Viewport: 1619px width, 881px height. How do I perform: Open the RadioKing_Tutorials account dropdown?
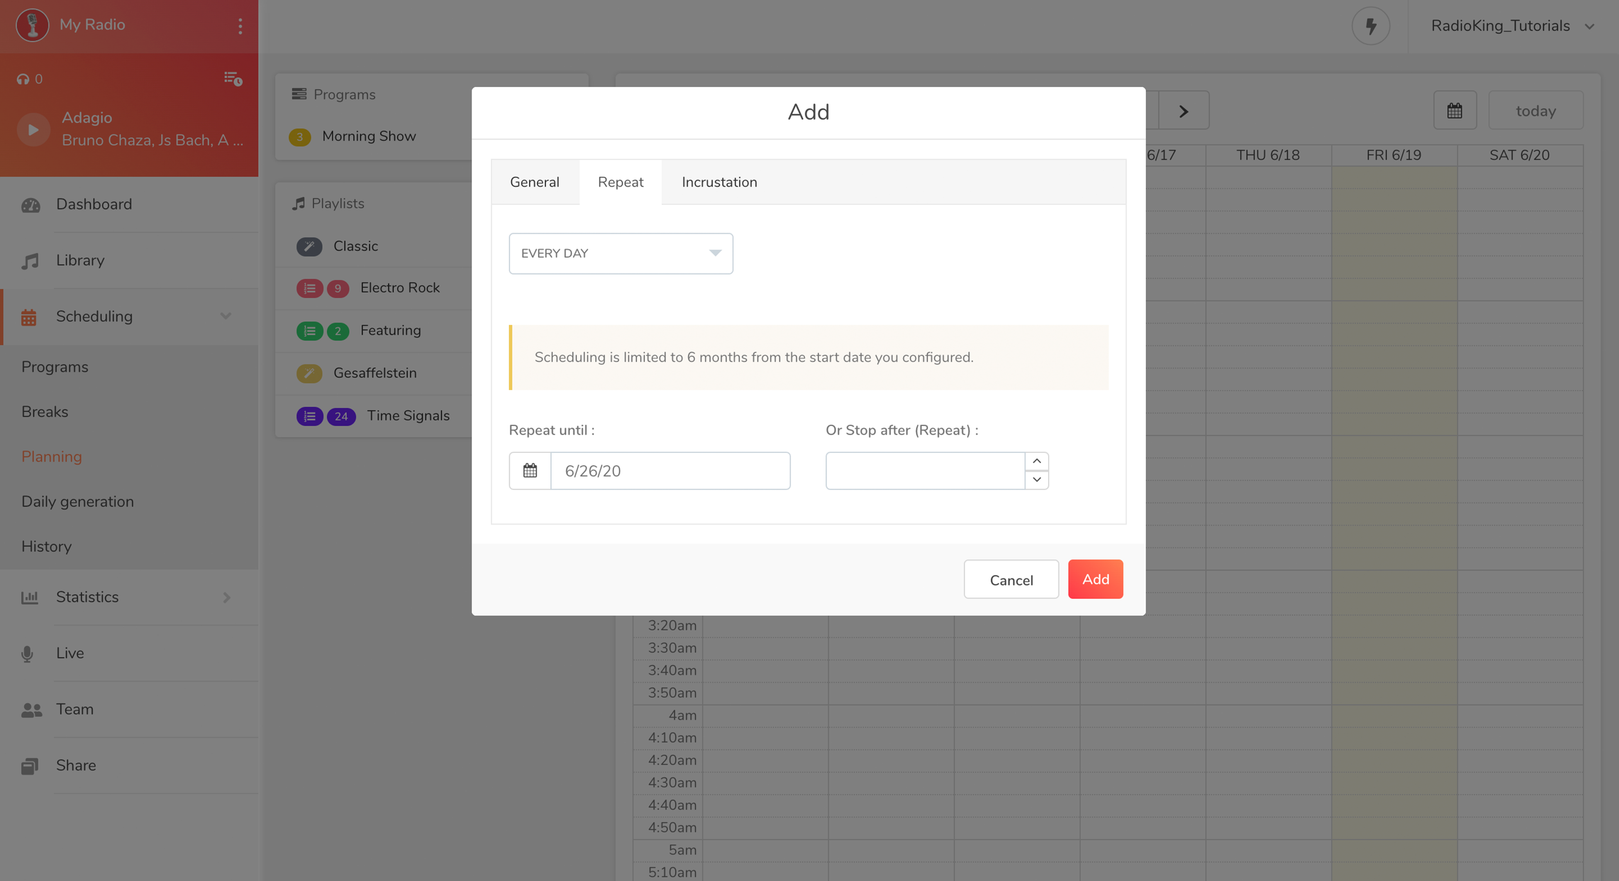[x=1513, y=26]
